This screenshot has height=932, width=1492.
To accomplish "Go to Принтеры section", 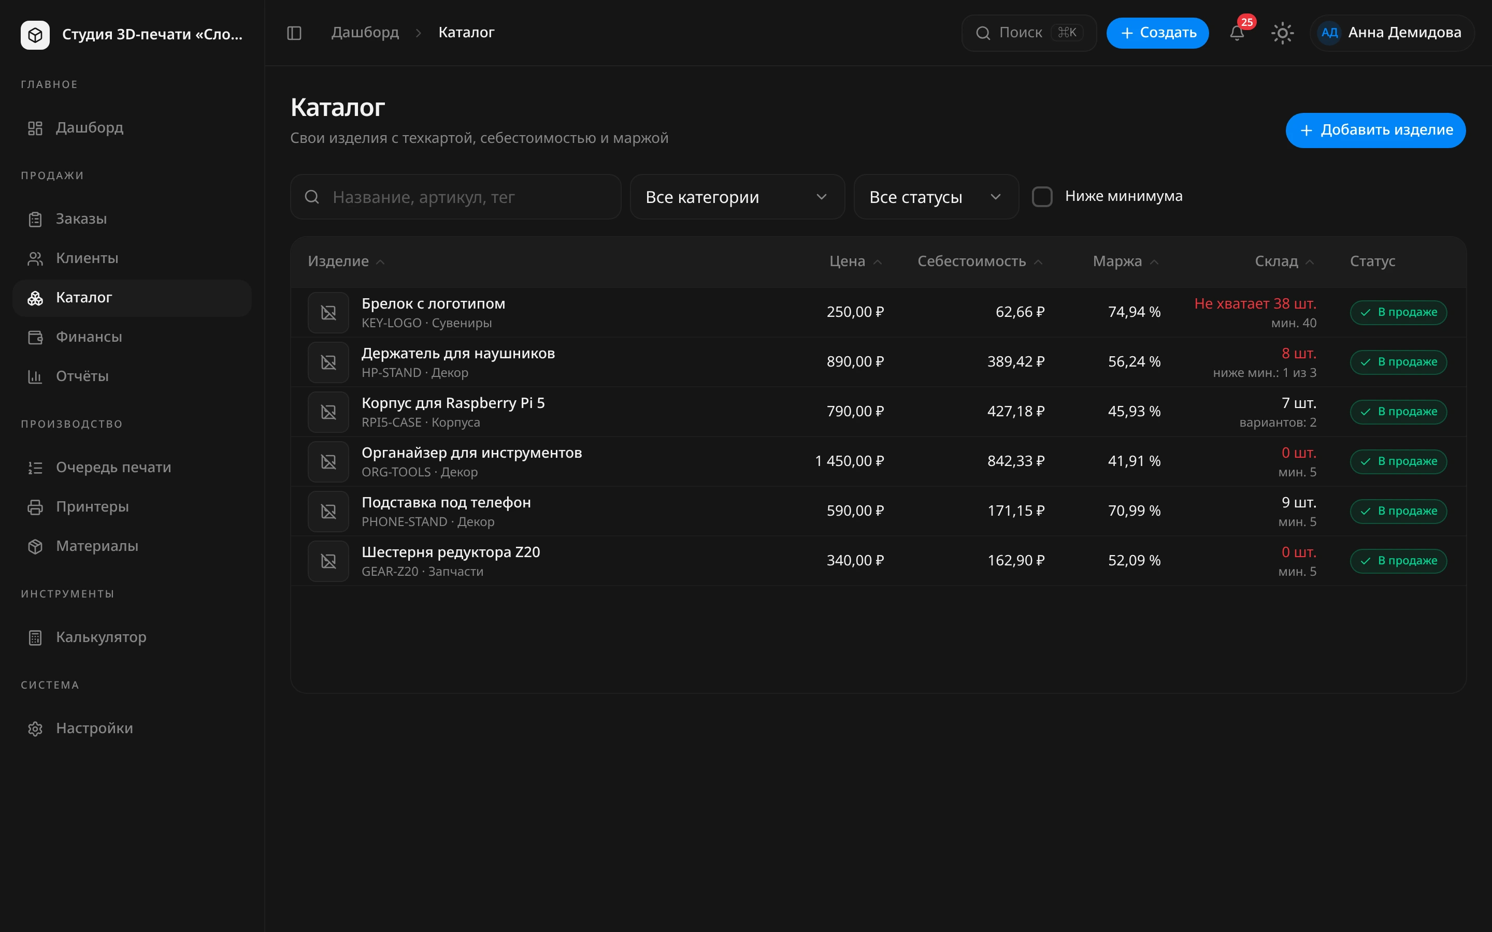I will tap(132, 507).
